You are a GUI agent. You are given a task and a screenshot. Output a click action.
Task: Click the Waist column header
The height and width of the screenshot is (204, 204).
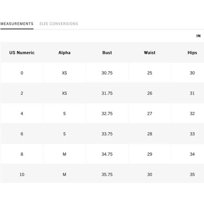tap(149, 52)
